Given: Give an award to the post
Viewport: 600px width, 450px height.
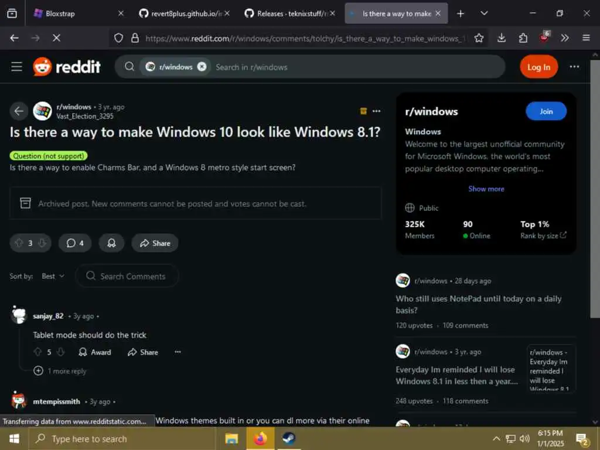Looking at the screenshot, I should (x=111, y=243).
